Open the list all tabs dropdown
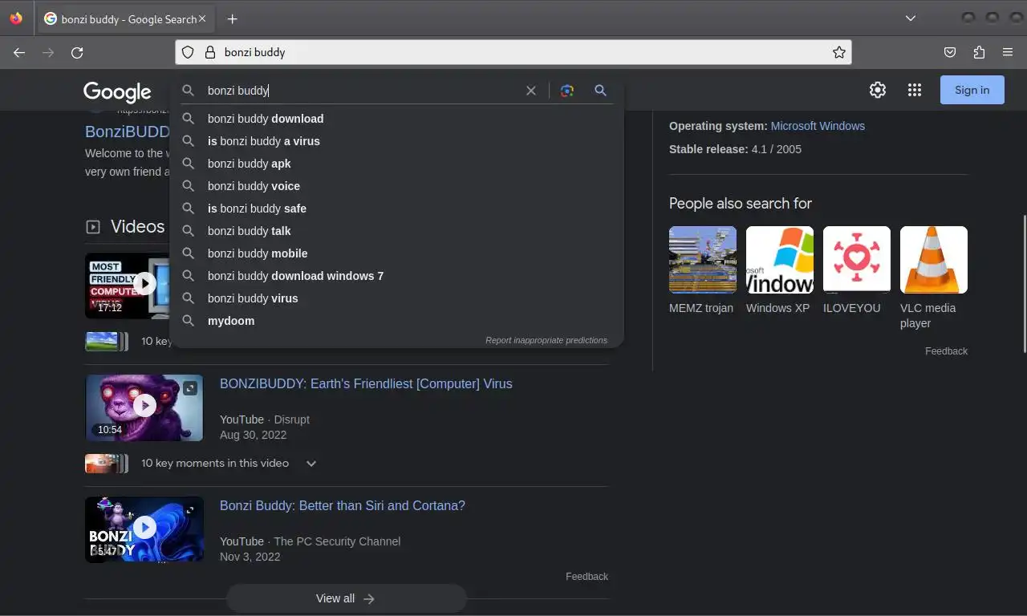Image resolution: width=1027 pixels, height=616 pixels. 910,18
